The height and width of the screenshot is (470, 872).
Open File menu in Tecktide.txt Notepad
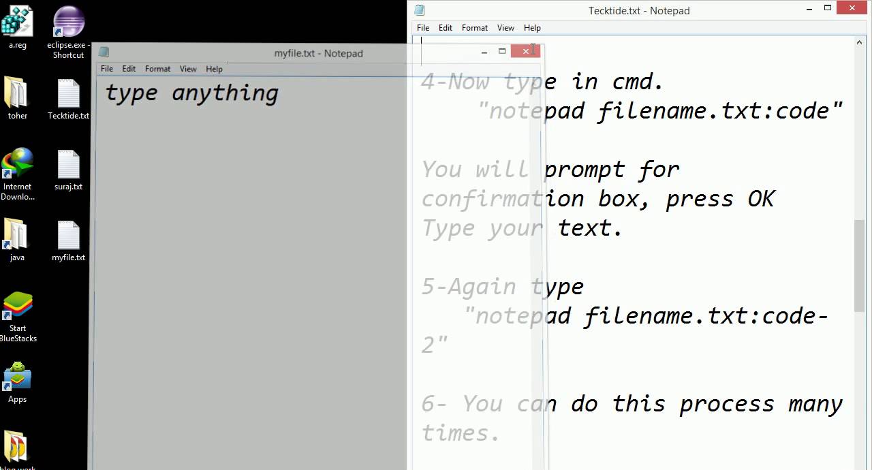(x=423, y=28)
